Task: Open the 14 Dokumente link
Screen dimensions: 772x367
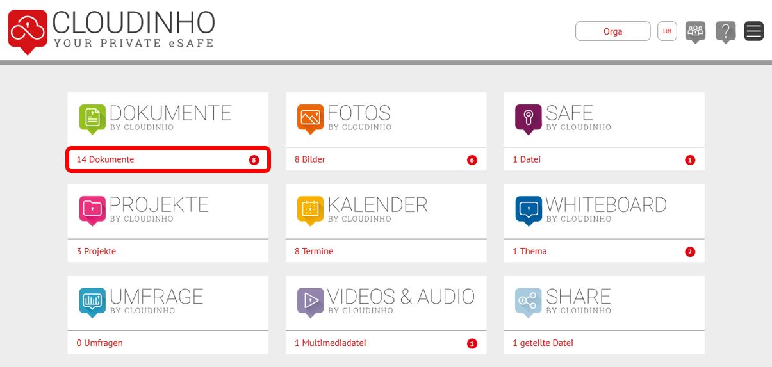Action: tap(105, 159)
